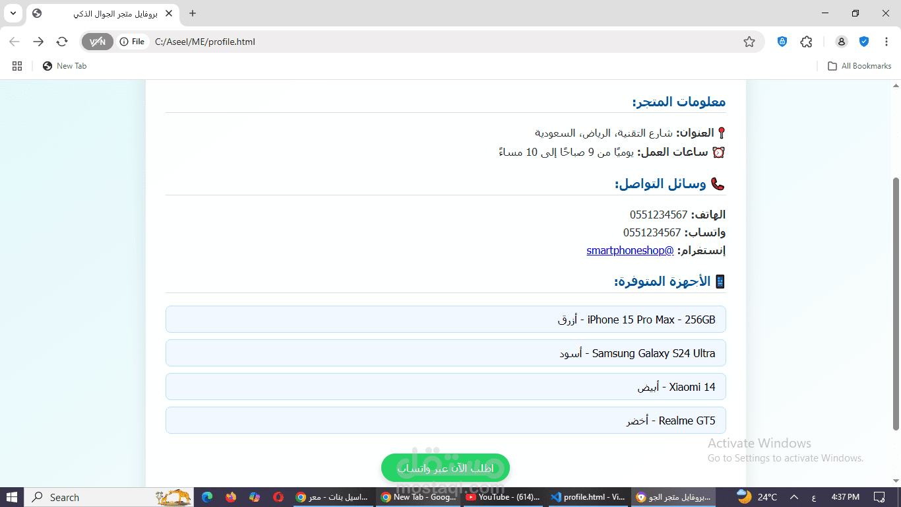The image size is (901, 507).
Task: Open the blue lock shield extension icon
Action: [x=782, y=42]
